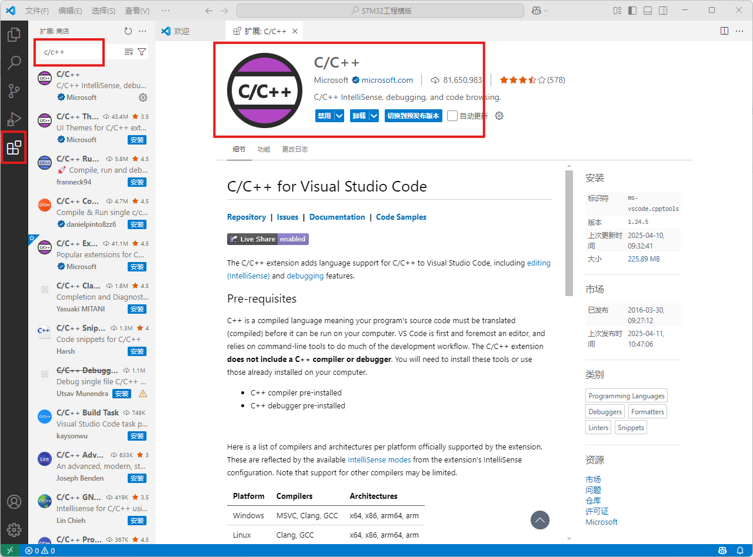
Task: Click the remote window status bar icon
Action: [10, 551]
